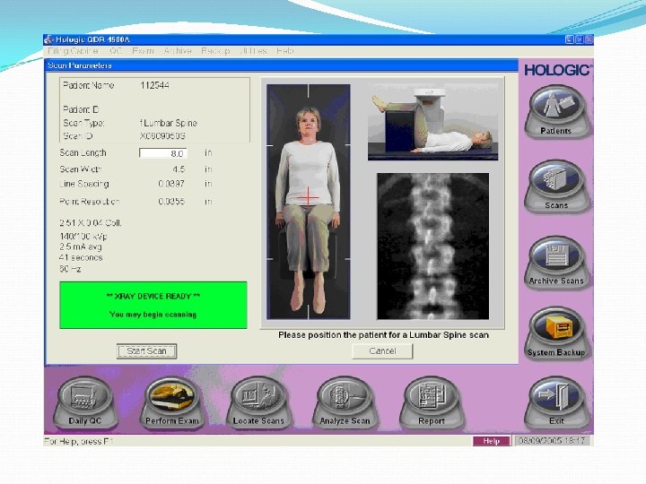The height and width of the screenshot is (484, 646).
Task: Click the Cancel button
Action: click(x=382, y=351)
